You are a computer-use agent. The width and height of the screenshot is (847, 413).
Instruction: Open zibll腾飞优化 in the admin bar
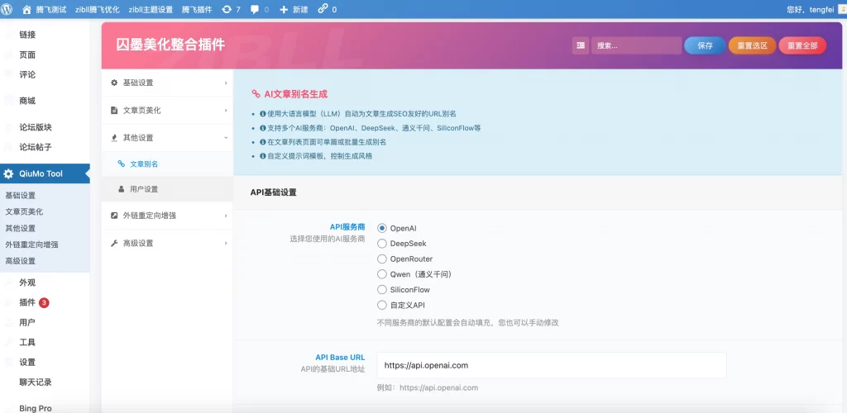[x=98, y=9]
